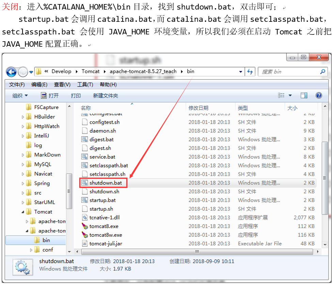The height and width of the screenshot is (286, 333).
Task: Click the folder tree vertical scrollbar thumb
Action: (69, 191)
